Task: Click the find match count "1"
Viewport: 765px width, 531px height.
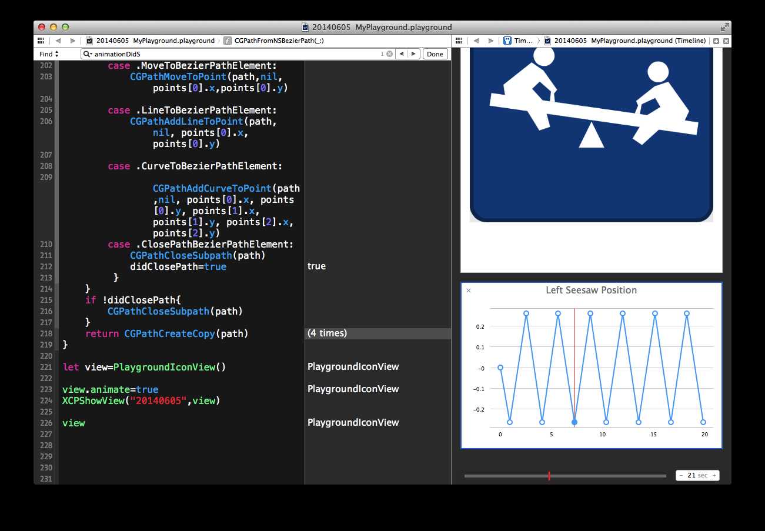Action: coord(382,54)
